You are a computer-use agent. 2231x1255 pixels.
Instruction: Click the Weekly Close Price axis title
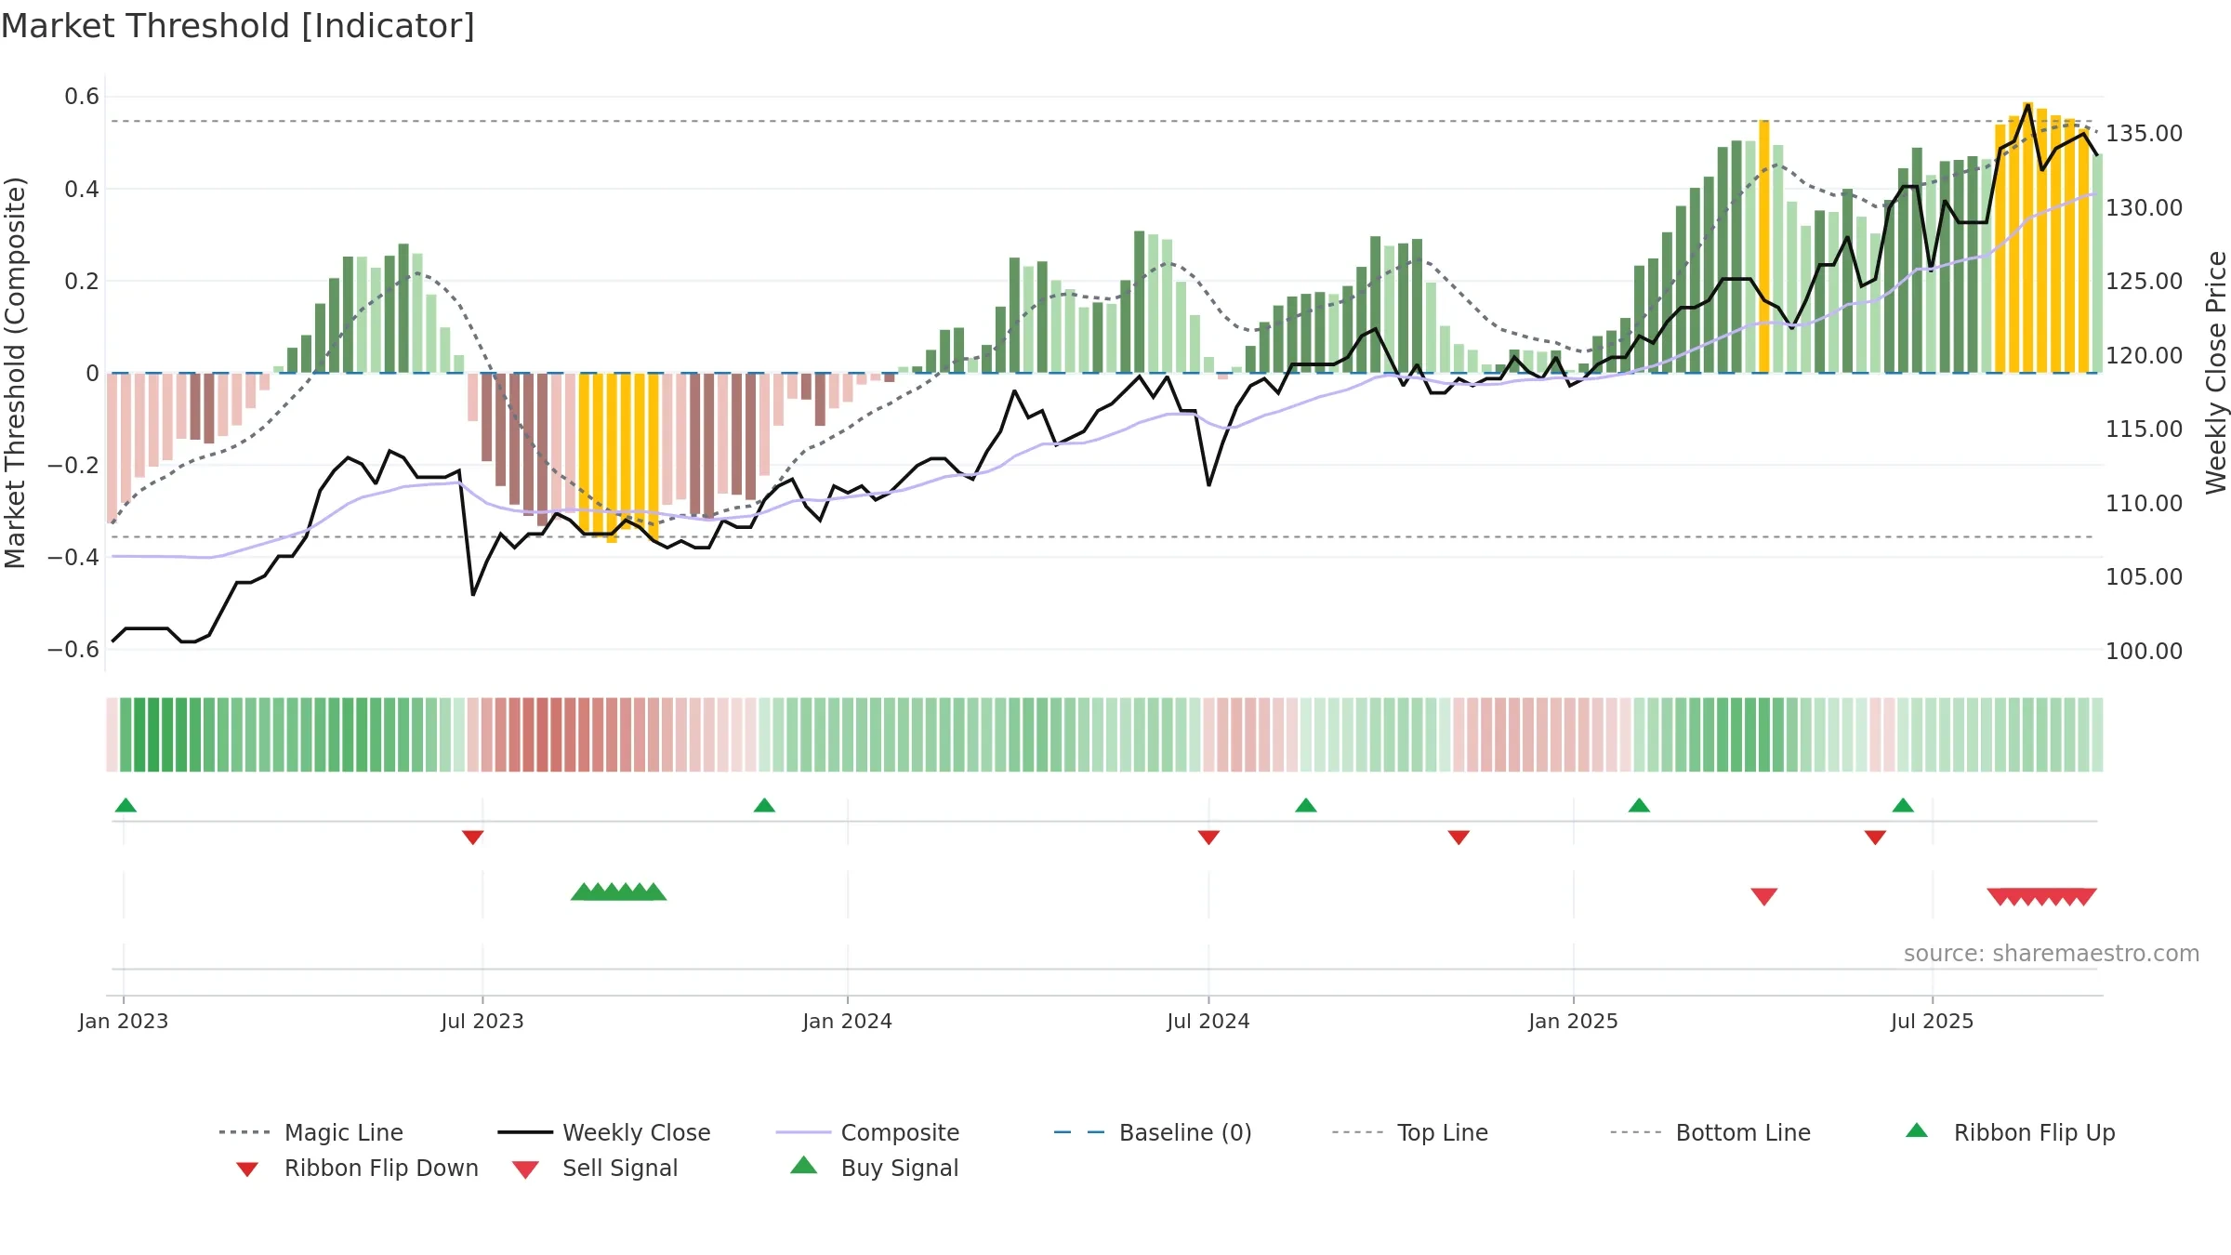coord(2216,372)
